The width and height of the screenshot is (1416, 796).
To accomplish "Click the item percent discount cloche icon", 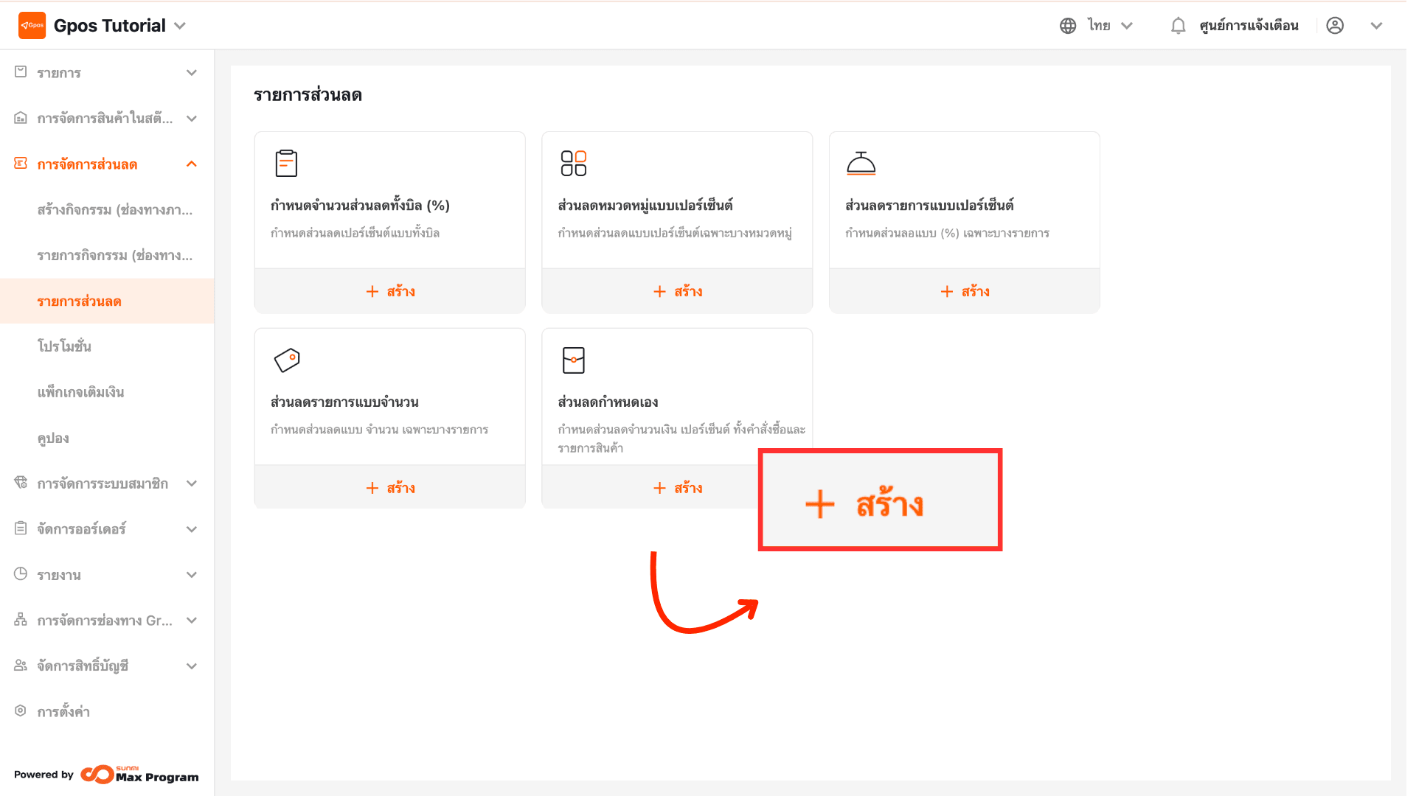I will coord(861,163).
